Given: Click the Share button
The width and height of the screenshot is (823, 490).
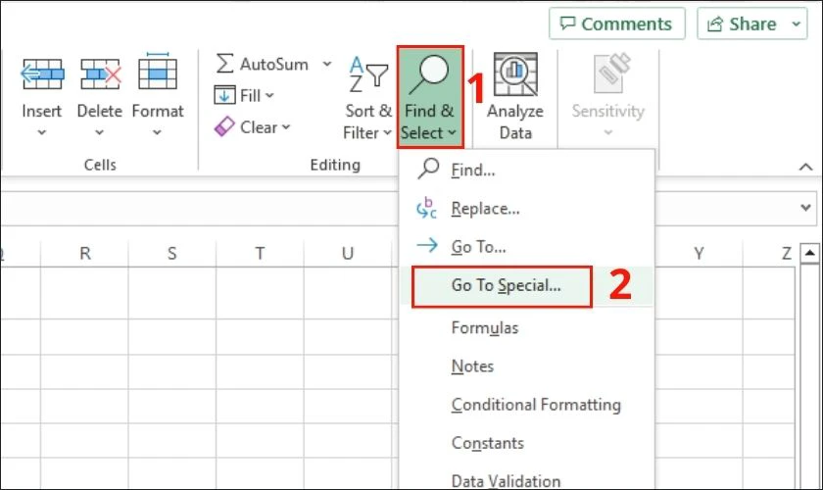Looking at the screenshot, I should 743,24.
